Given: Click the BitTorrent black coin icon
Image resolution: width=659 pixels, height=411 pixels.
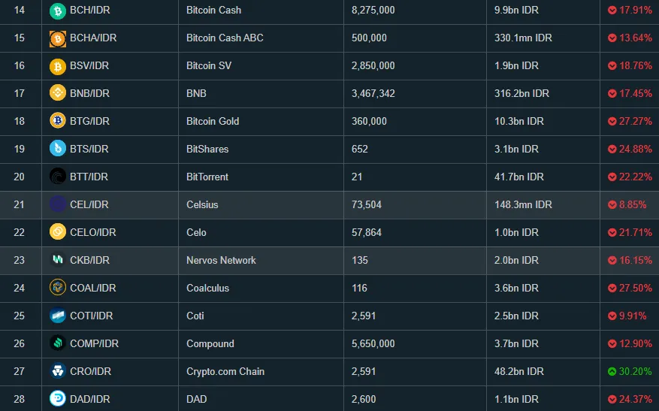Looking at the screenshot, I should point(58,176).
